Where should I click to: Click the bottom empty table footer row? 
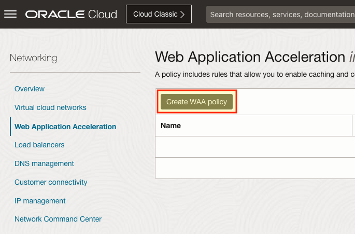point(254,168)
